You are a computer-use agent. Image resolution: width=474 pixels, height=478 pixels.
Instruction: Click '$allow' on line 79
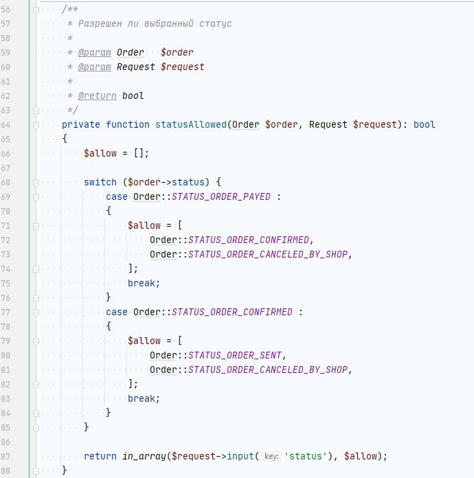(144, 341)
